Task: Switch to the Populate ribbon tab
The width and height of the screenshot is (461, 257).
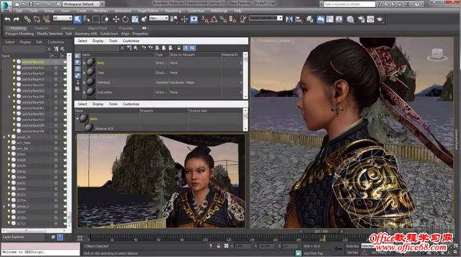Action: 126,28
